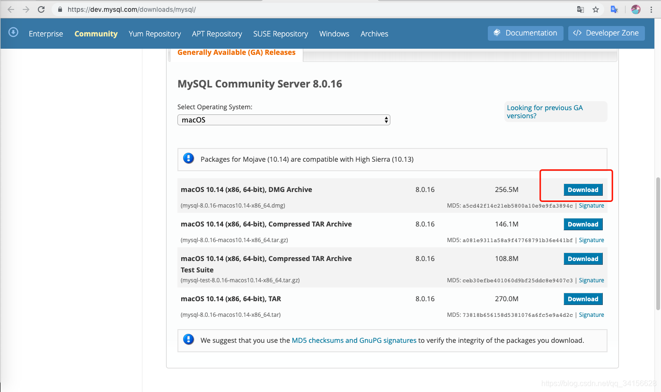Download the 146.1M Compressed TAR Archive
Viewport: 661px width, 392px height.
point(583,224)
